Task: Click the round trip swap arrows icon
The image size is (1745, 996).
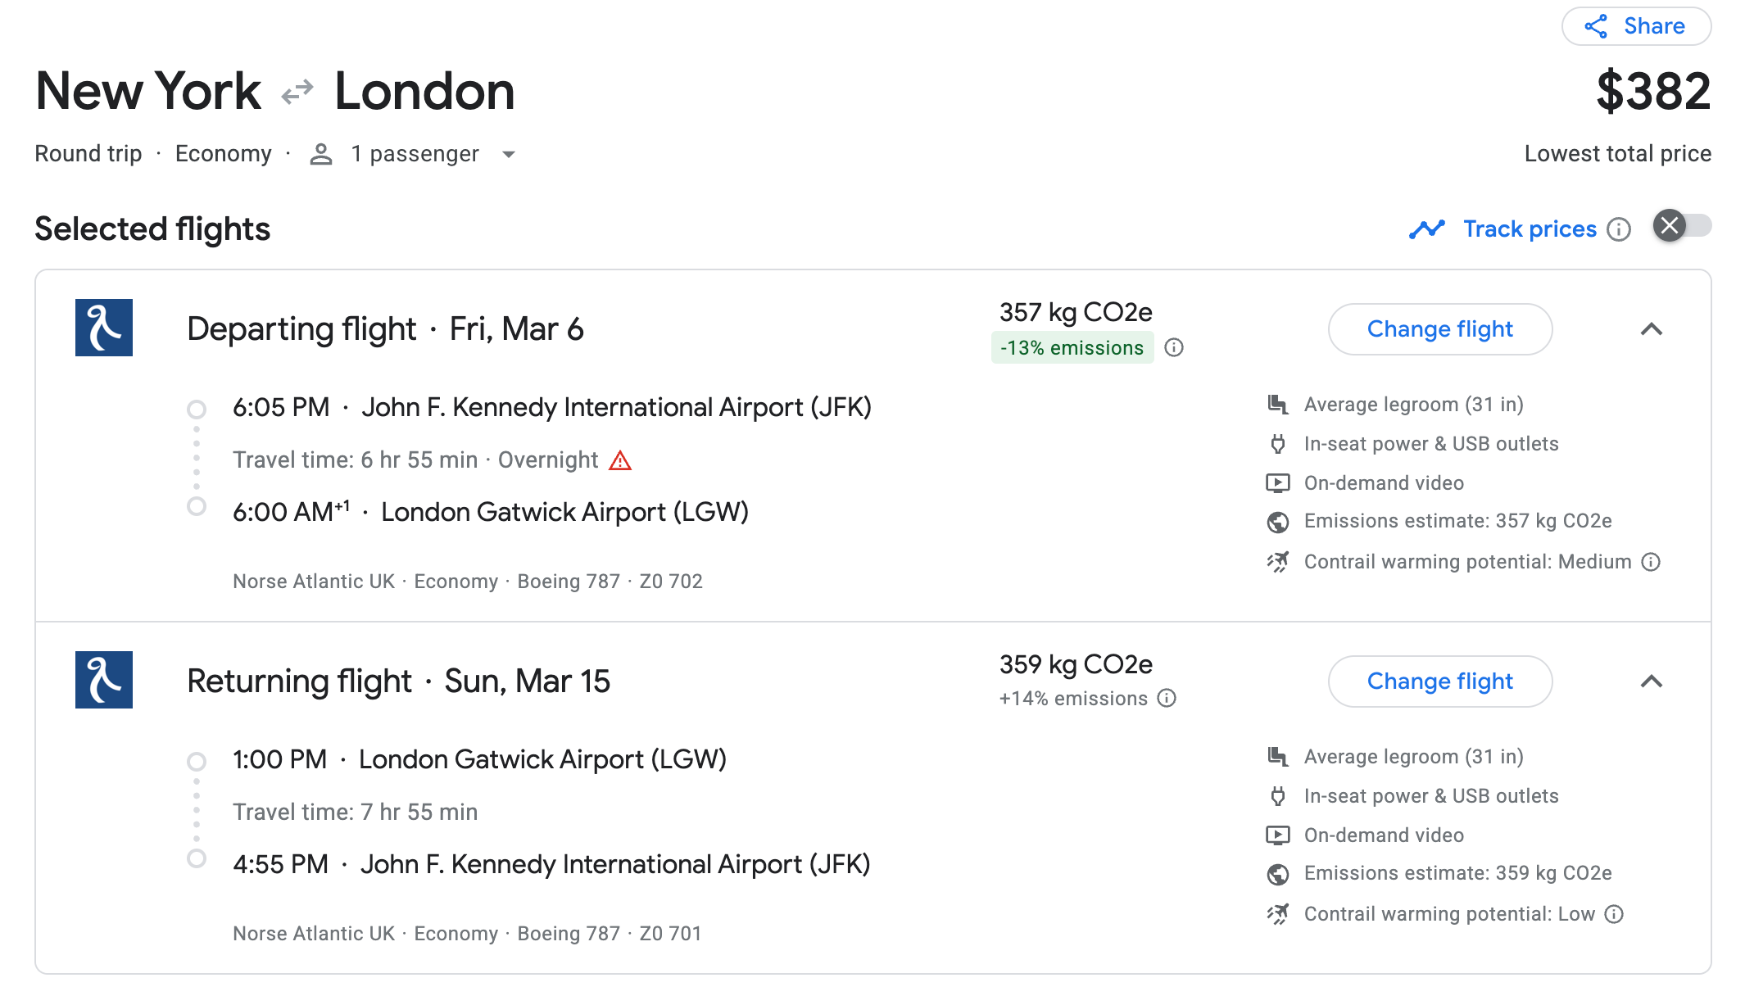Action: (x=297, y=92)
